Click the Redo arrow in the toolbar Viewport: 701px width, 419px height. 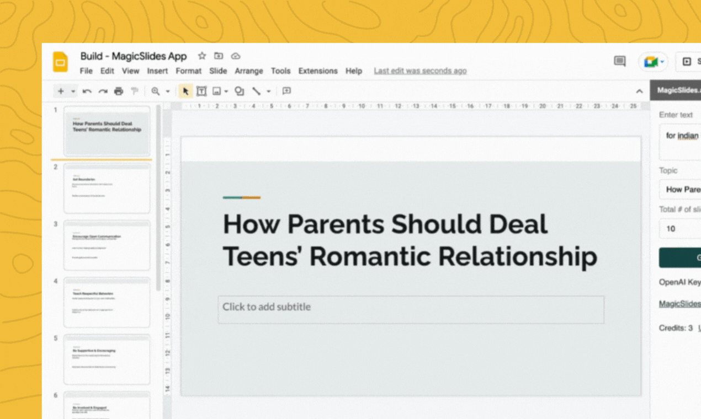(103, 92)
